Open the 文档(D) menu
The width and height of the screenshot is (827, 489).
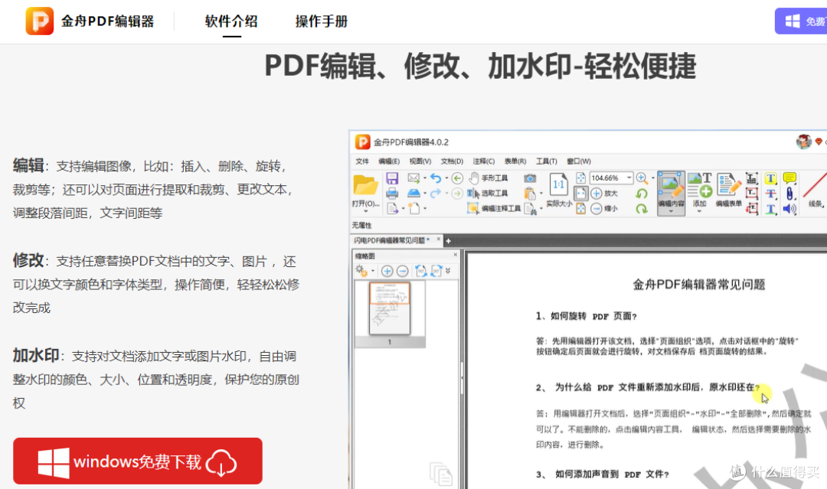click(x=452, y=161)
